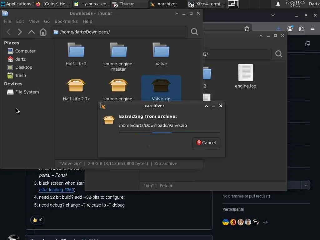The image size is (320, 240).
Task: Switch to ~/source-en... taskbar item
Action: click(x=92, y=4)
